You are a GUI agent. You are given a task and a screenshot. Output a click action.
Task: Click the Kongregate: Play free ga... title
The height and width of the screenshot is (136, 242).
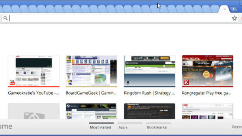pos(207,93)
